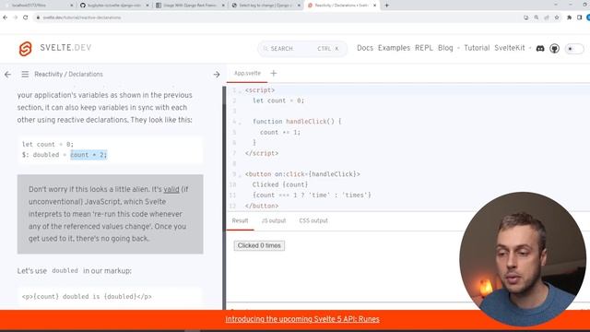590x332 pixels.
Task: Collapse the handleClick function fold arrow
Action: pyautogui.click(x=240, y=123)
